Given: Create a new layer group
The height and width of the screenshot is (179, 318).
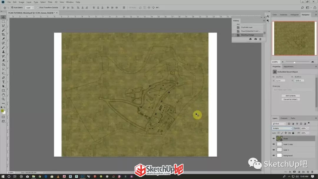Looking at the screenshot, I should pos(303,172).
